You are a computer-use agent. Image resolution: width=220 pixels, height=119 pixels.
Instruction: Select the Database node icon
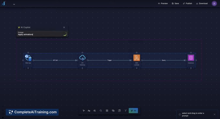point(191,58)
